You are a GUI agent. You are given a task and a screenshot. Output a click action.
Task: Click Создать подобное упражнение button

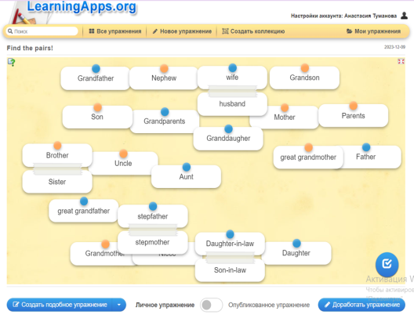click(60, 305)
